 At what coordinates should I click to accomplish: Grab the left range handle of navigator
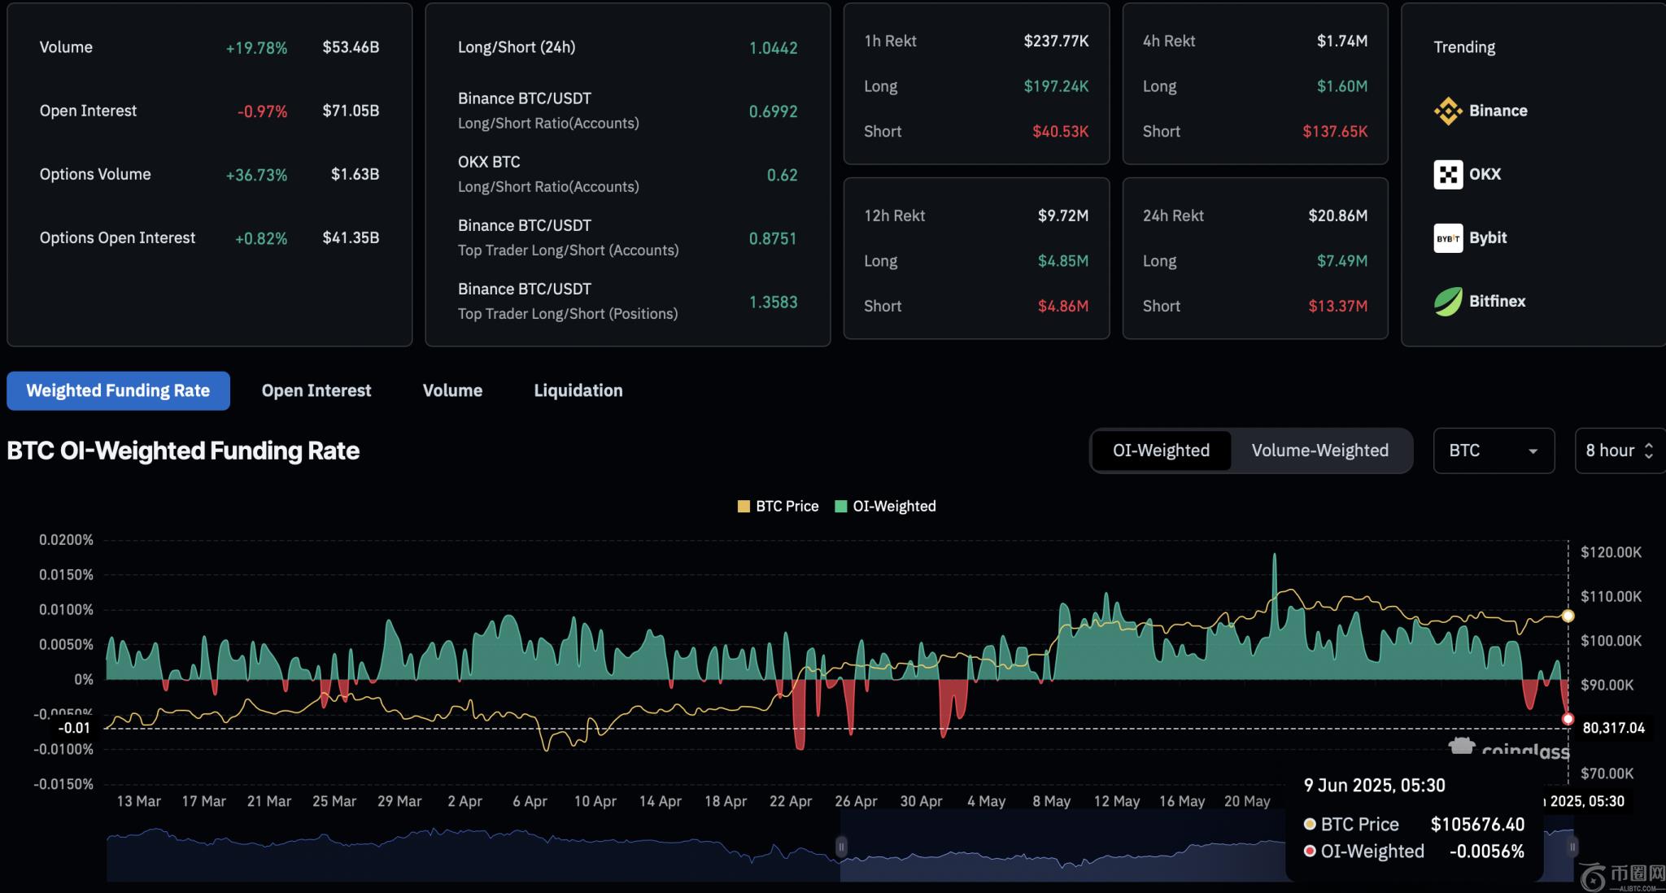tap(841, 847)
